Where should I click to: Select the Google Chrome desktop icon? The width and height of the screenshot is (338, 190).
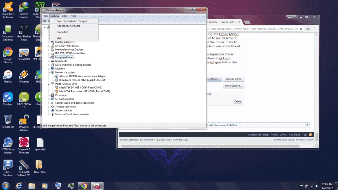[x=8, y=55]
